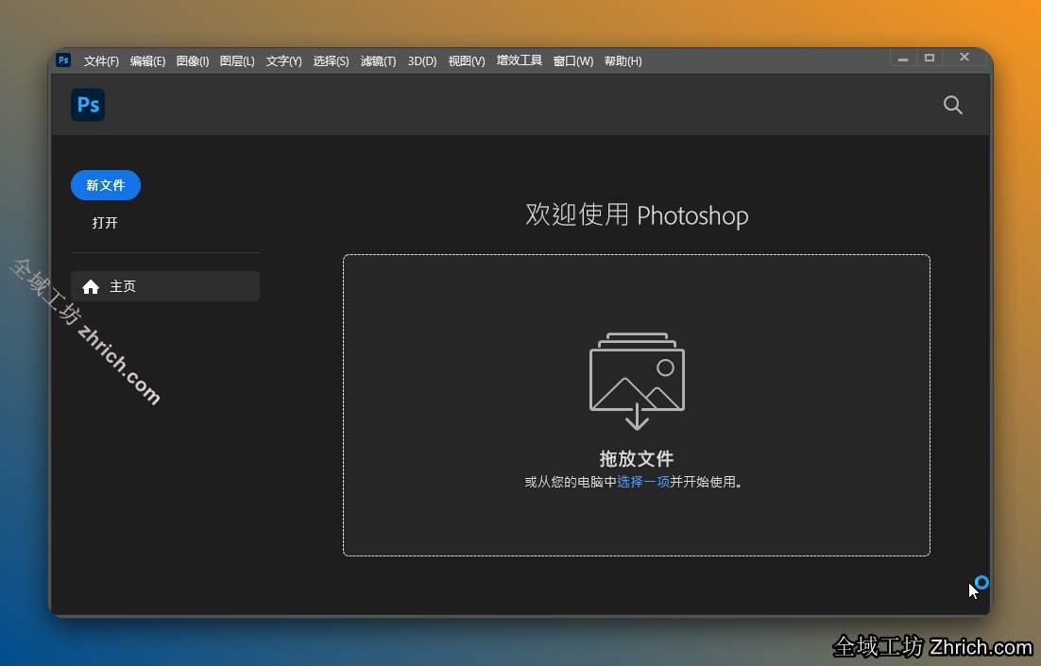This screenshot has height=666, width=1041.
Task: Create a new file with 新文件 button
Action: click(106, 185)
